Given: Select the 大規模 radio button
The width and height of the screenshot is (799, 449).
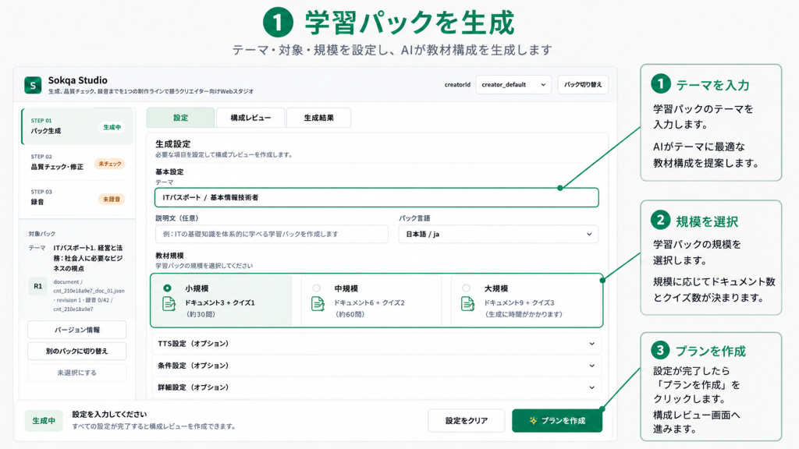Looking at the screenshot, I should click(x=466, y=288).
